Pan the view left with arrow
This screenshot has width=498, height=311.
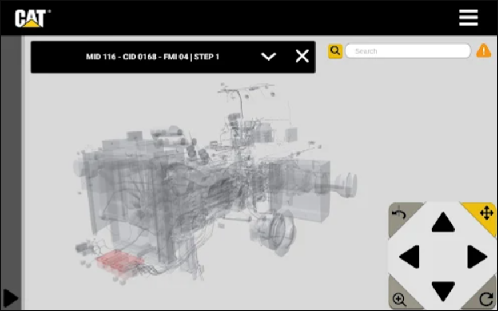(x=409, y=256)
